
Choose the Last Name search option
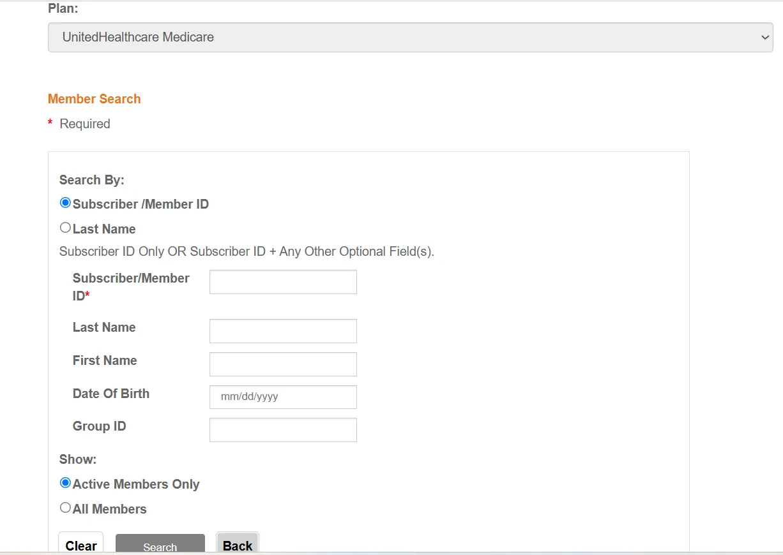click(65, 228)
